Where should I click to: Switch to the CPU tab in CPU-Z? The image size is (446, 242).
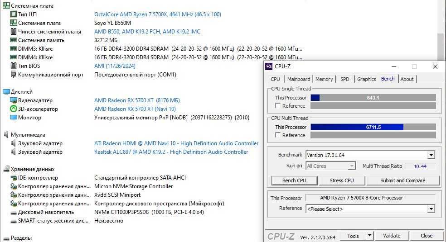coord(275,79)
